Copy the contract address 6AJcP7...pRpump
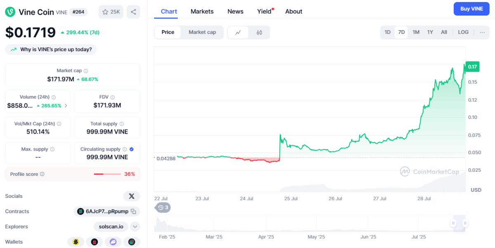The width and height of the screenshot is (495, 248). coord(133,212)
